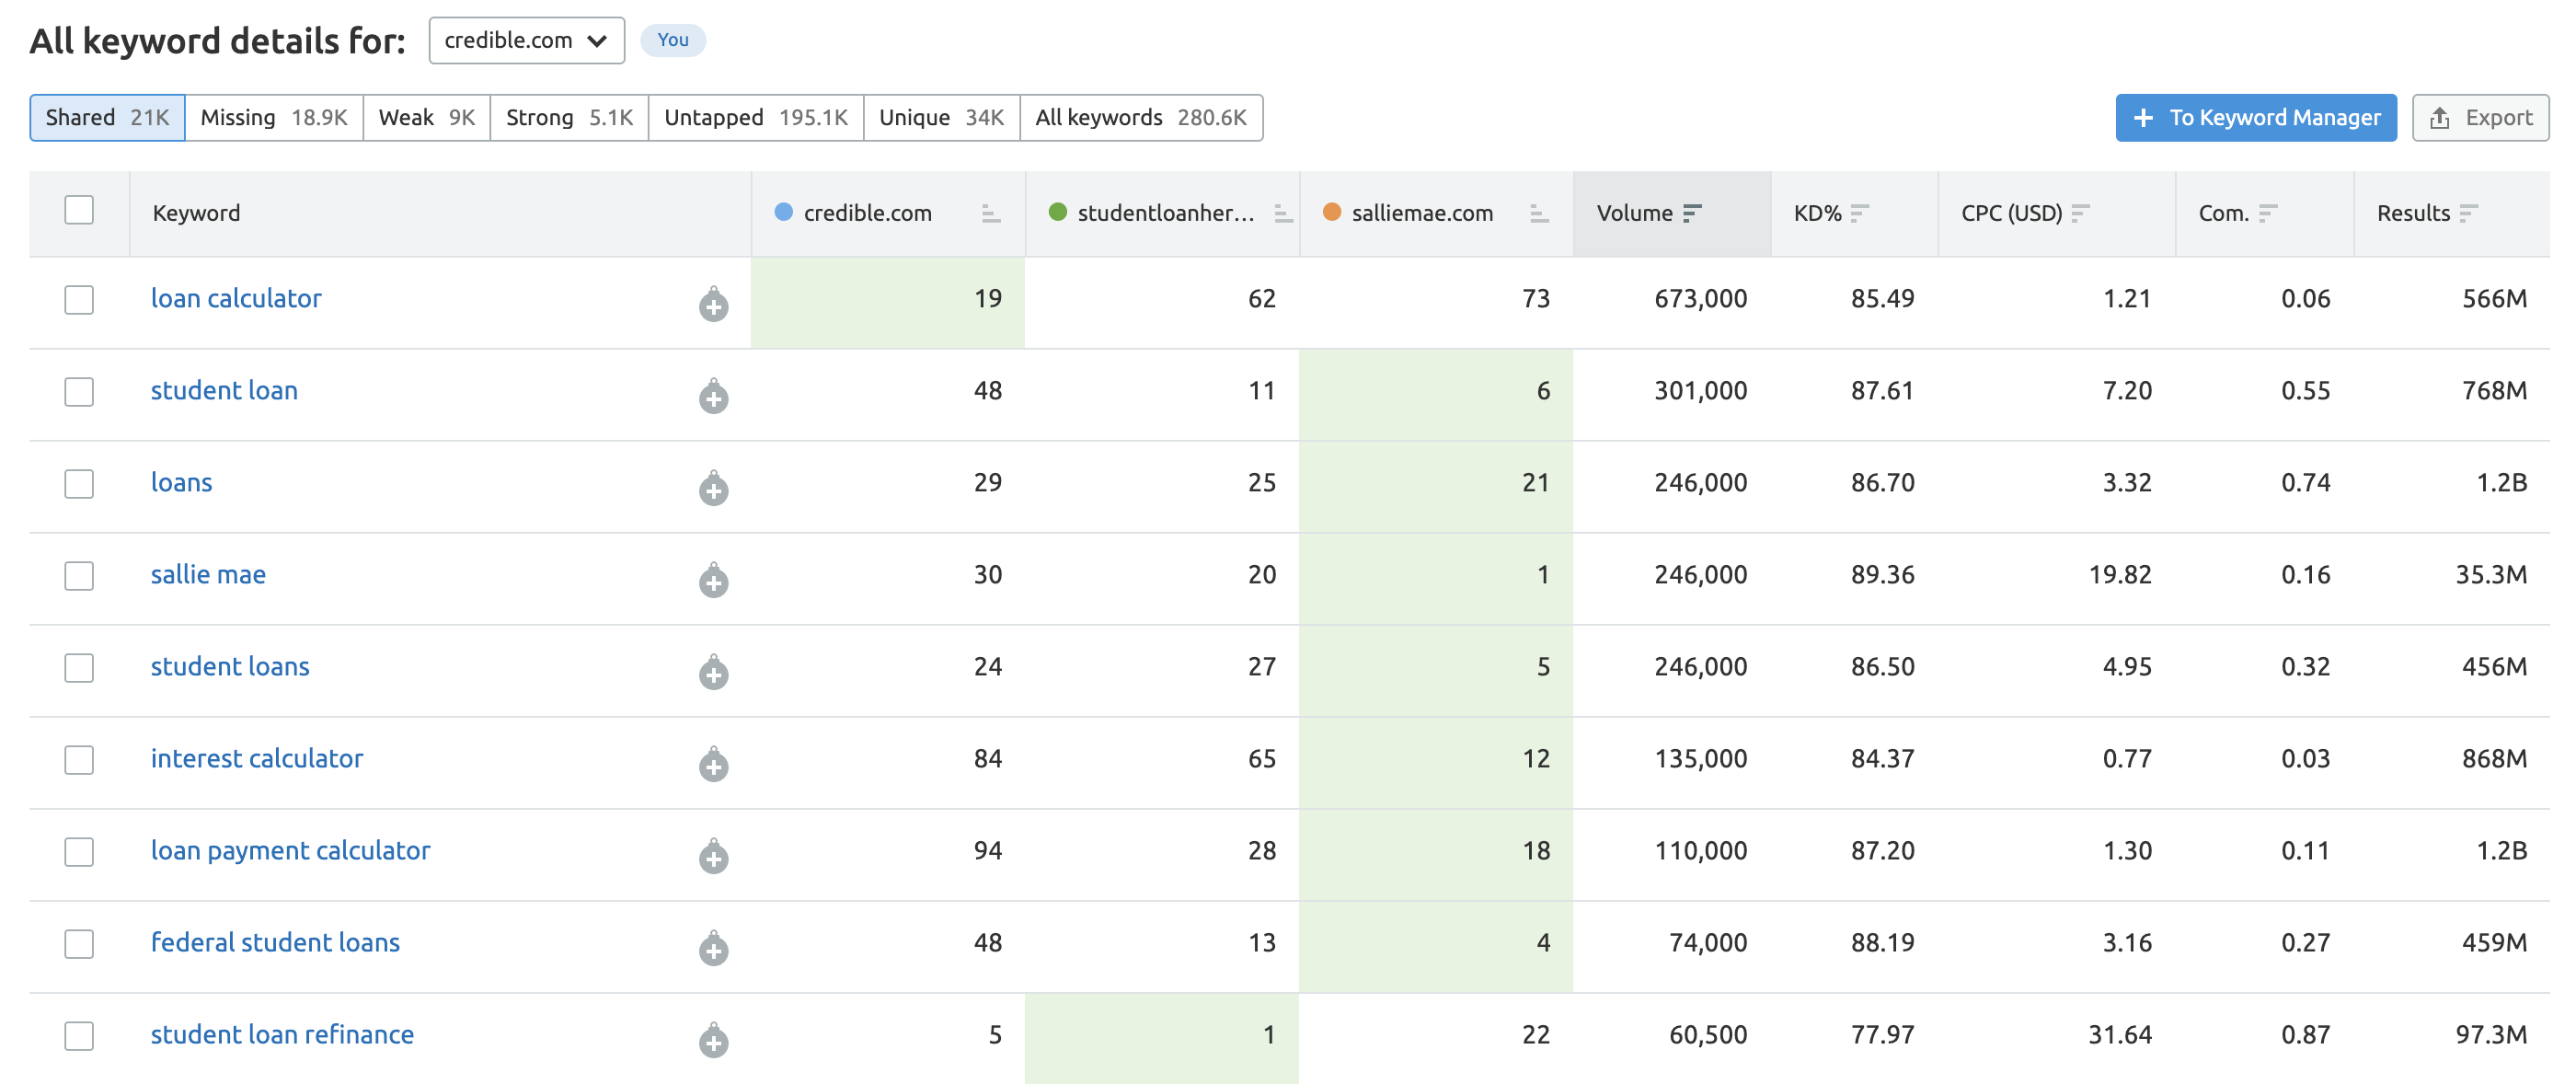Click plus icon for 'interest calculator'
2576x1084 pixels.
click(713, 765)
